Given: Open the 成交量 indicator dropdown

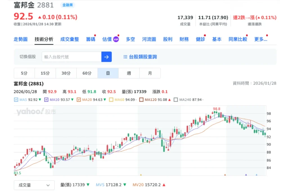Looking at the screenshot, I should [x=34, y=185].
